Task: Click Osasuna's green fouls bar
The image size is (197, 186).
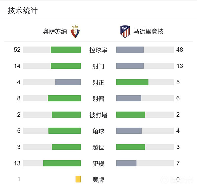Action: [62, 163]
